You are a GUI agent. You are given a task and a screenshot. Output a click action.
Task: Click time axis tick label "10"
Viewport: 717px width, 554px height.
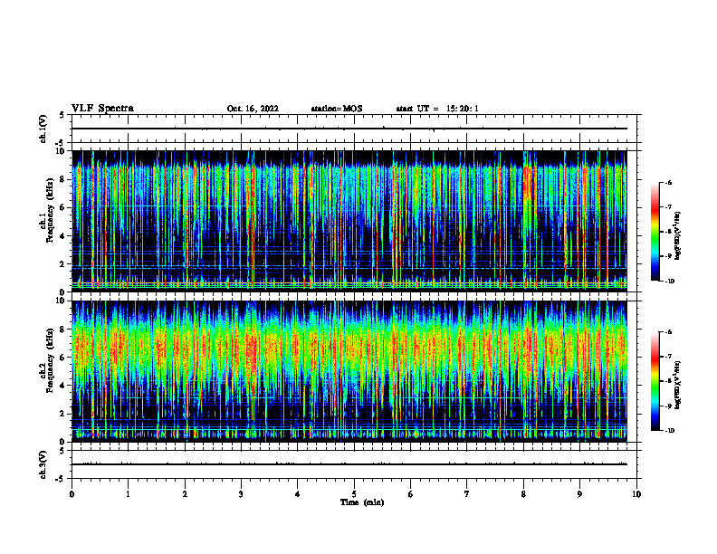[x=636, y=494]
